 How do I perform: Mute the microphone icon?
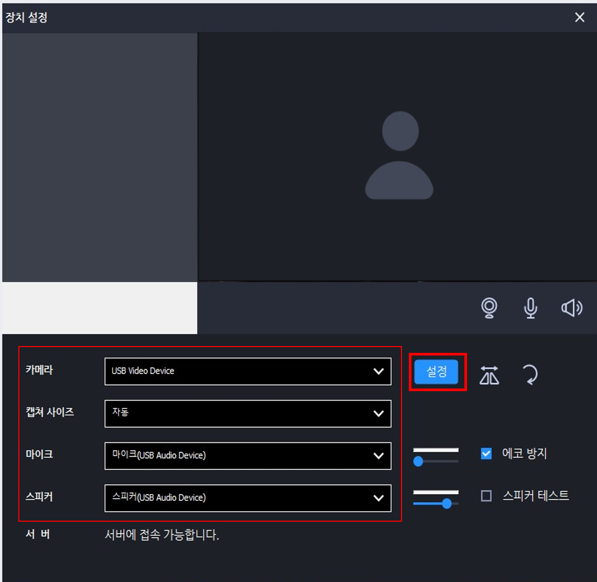pos(530,308)
